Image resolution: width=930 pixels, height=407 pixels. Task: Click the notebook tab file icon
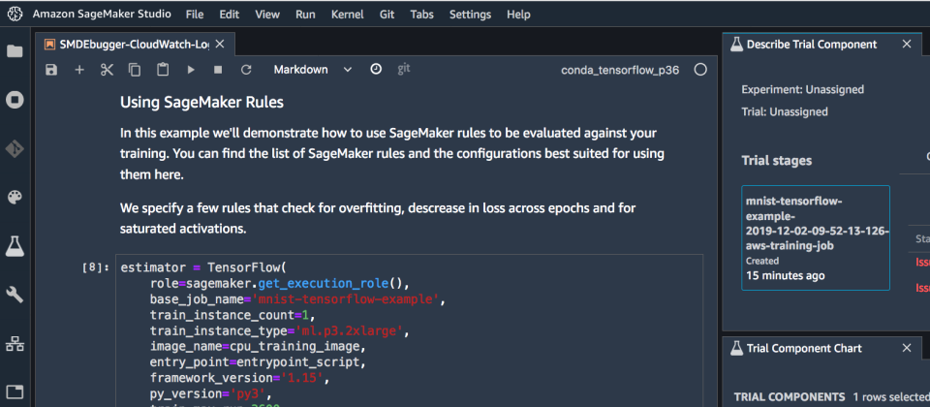click(x=50, y=44)
